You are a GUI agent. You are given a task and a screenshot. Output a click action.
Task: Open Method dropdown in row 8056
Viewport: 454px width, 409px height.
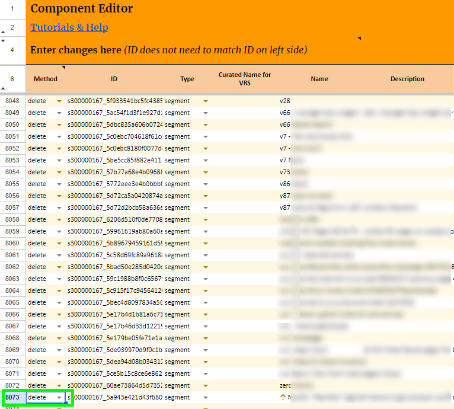click(59, 196)
